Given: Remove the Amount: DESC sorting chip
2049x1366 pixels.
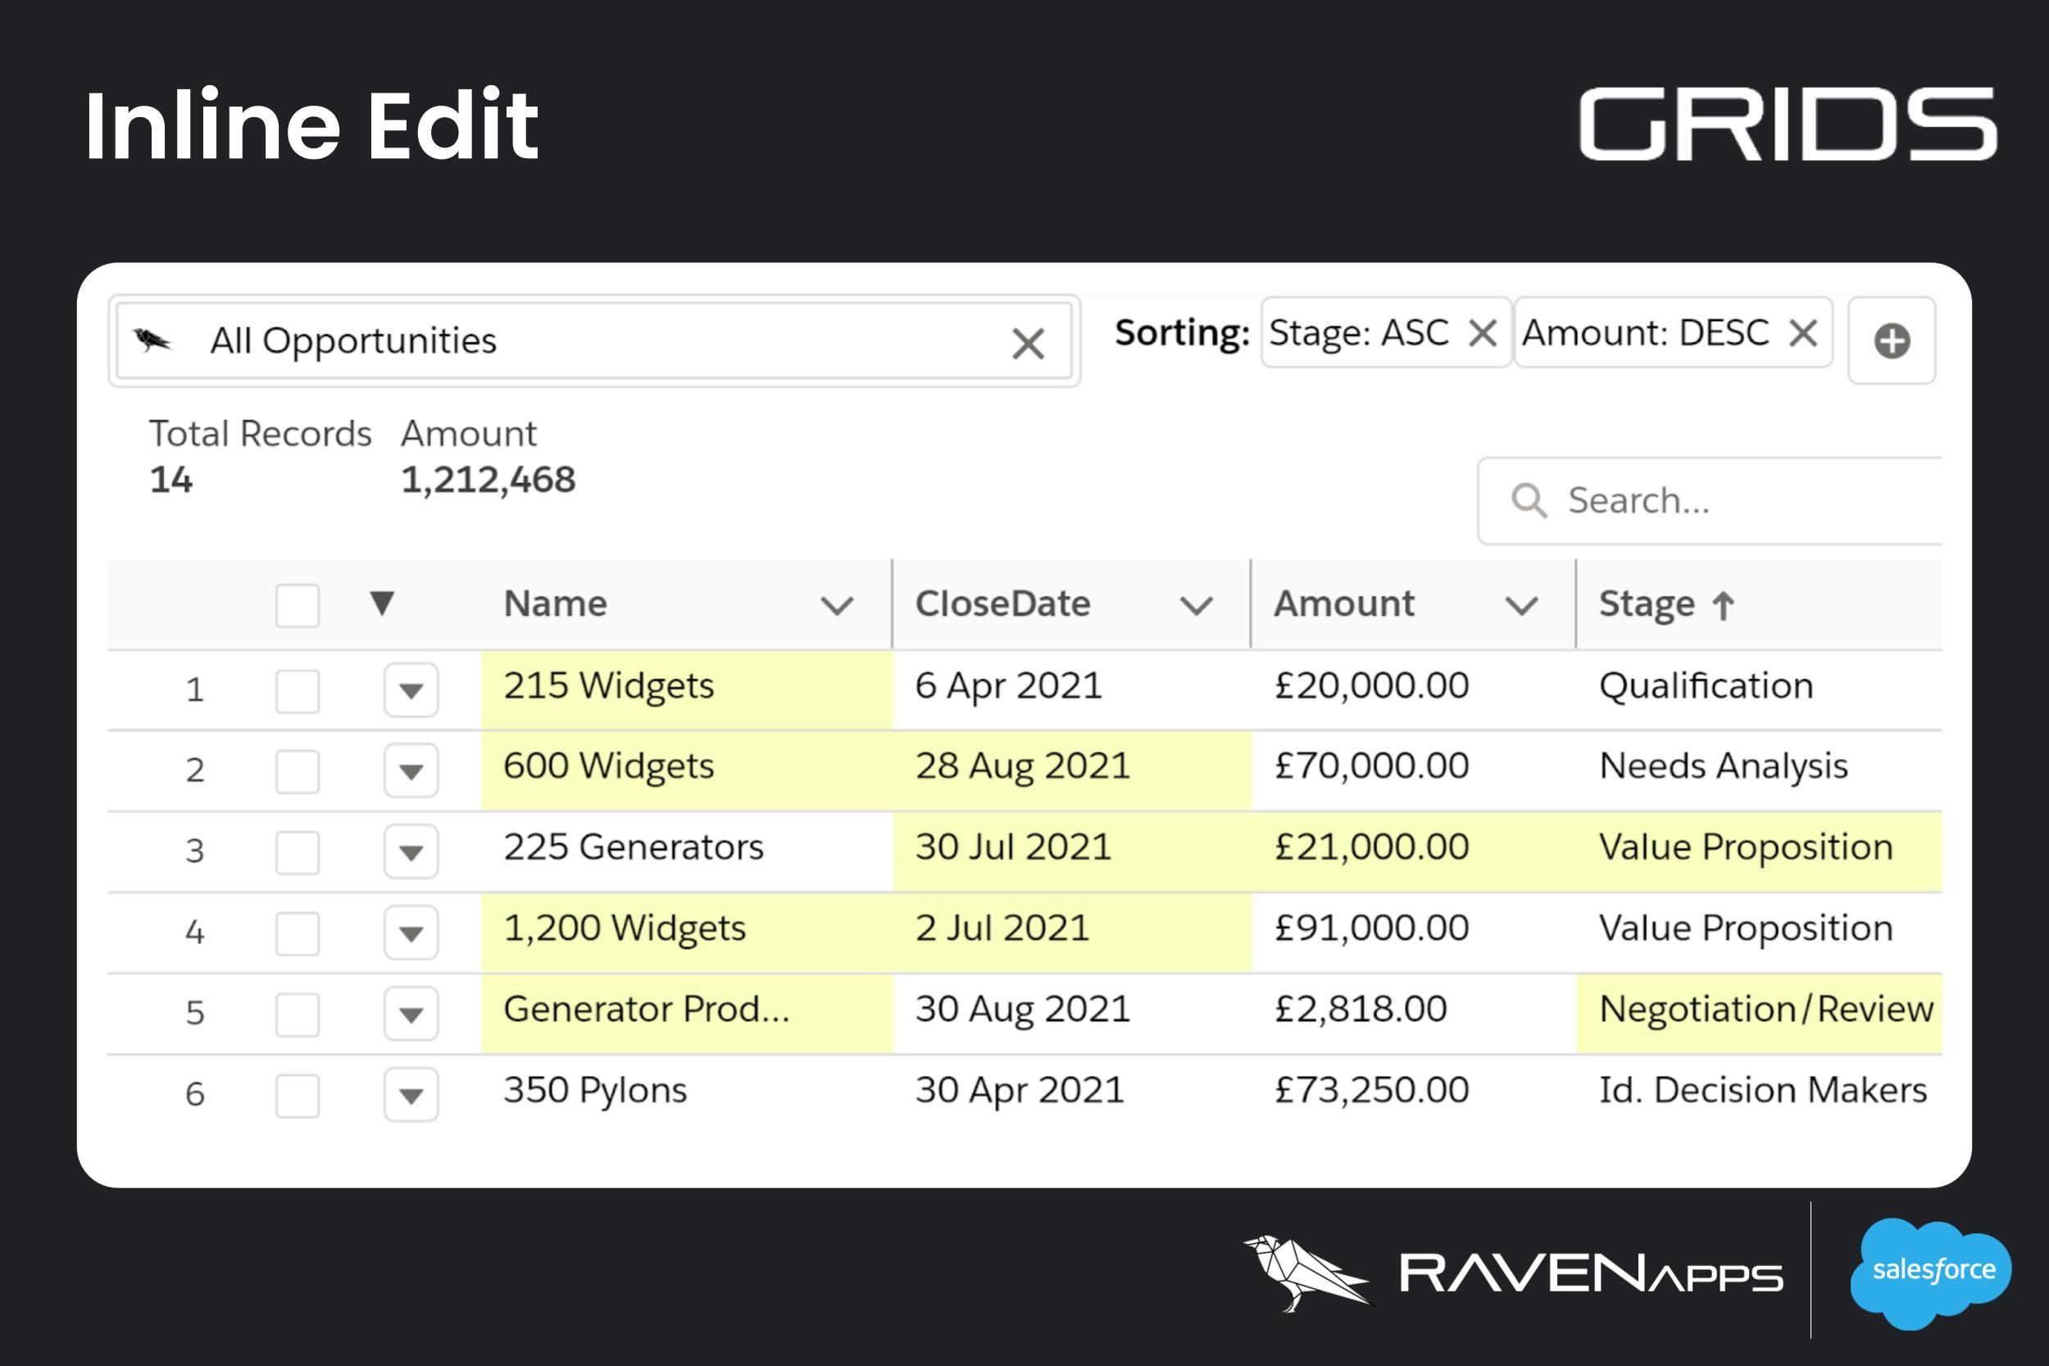Looking at the screenshot, I should [x=1801, y=333].
